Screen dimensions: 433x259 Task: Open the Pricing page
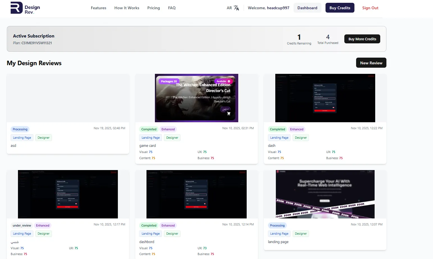pyautogui.click(x=154, y=8)
